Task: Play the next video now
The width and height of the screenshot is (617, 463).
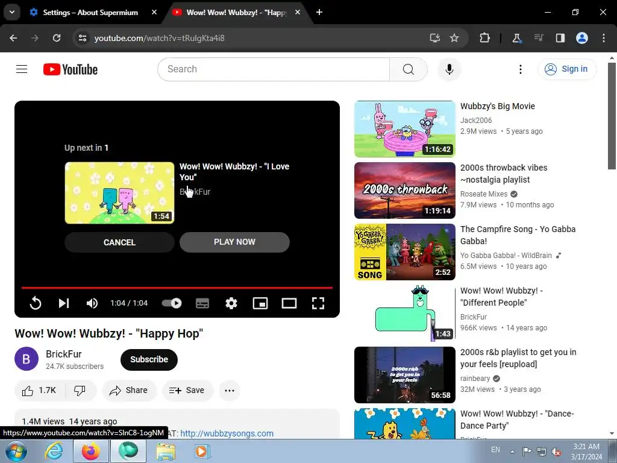Action: tap(234, 242)
